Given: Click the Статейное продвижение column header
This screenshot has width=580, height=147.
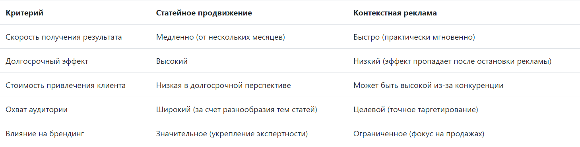Looking at the screenshot, I should tap(204, 13).
